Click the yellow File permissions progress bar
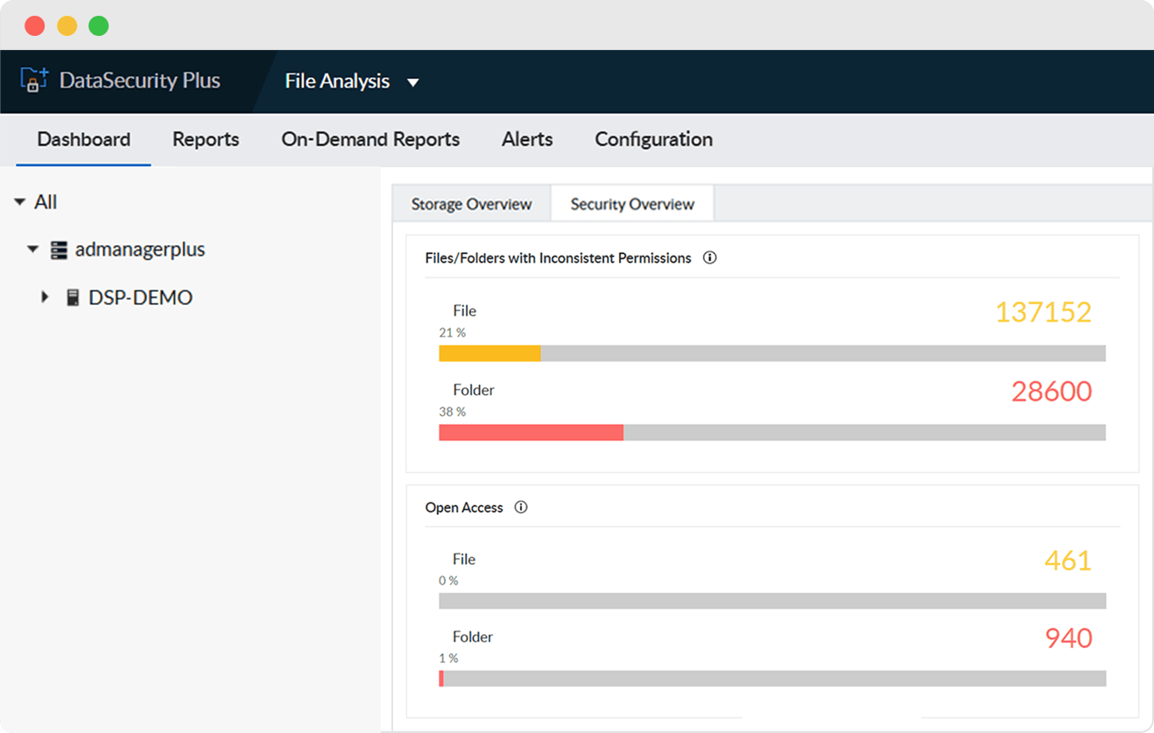Viewport: 1154px width, 733px height. pos(489,354)
